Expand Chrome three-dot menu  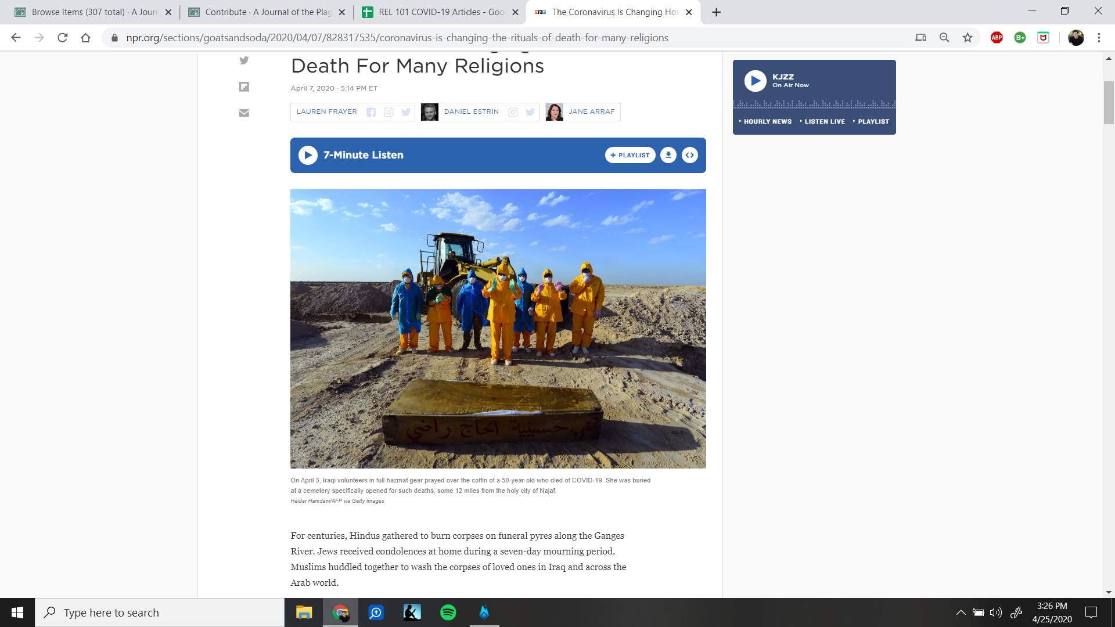pos(1099,38)
